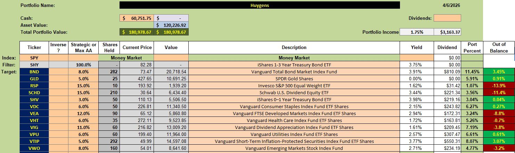Select the VWO ticker cell

point(34,148)
